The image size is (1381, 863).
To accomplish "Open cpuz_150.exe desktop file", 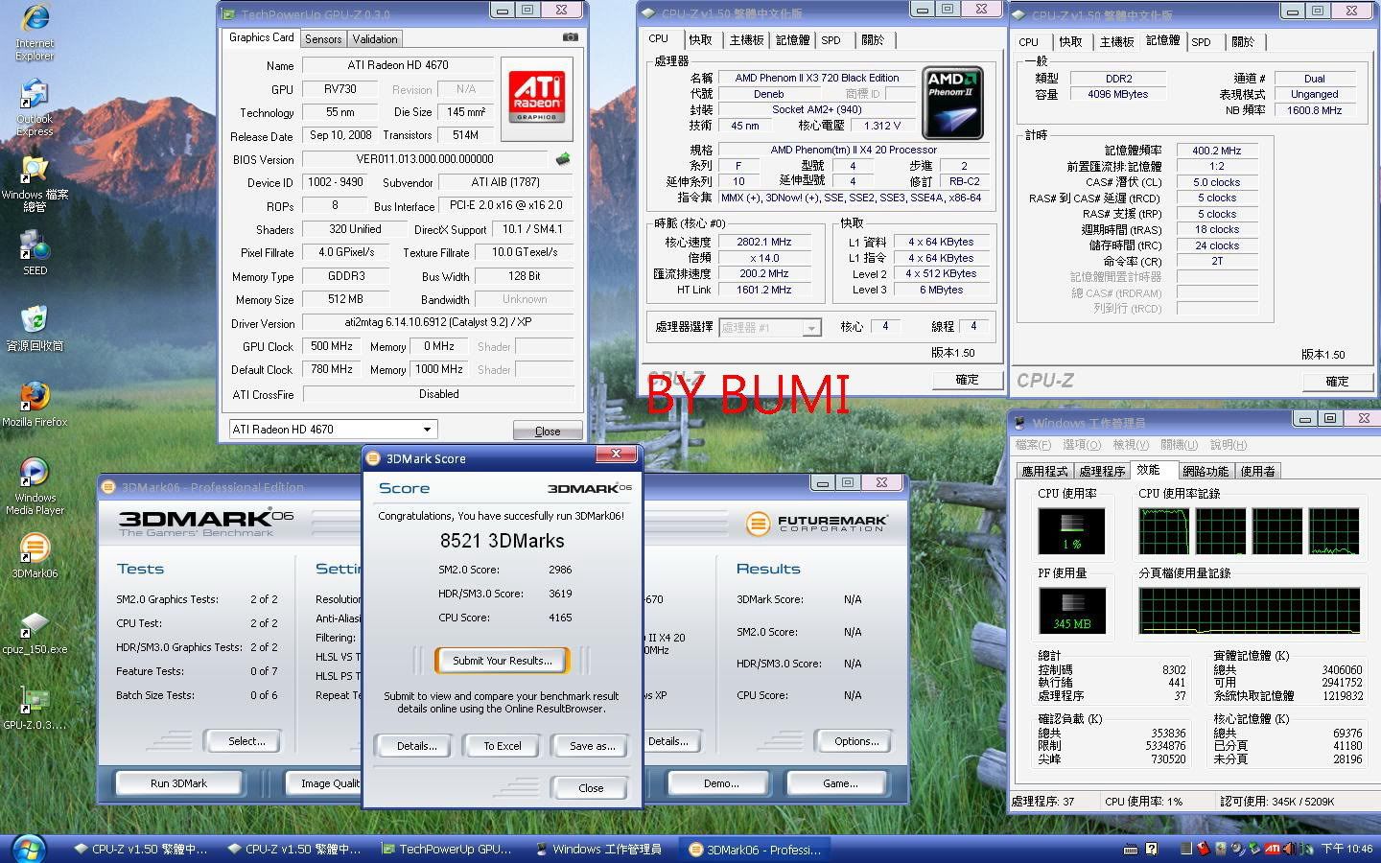I will point(35,633).
